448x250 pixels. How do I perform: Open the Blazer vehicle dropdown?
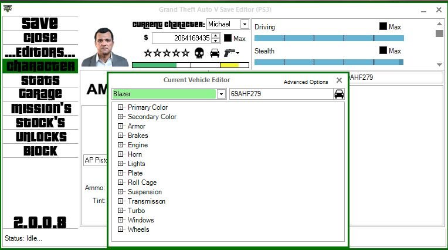[221, 94]
